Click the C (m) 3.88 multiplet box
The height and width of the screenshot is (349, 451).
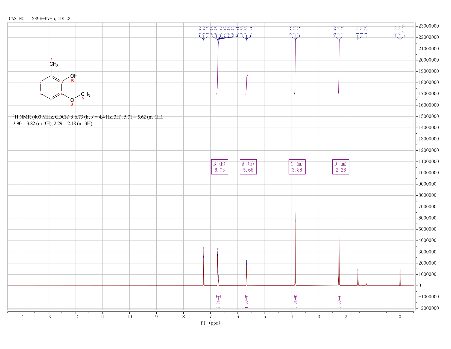click(297, 167)
